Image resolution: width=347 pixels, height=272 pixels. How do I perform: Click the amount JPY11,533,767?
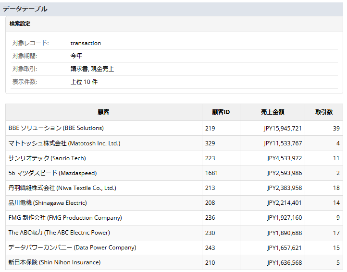[283, 143]
